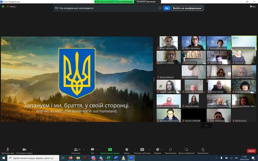Click the Запись record icon
The image size is (258, 161).
coord(126,150)
